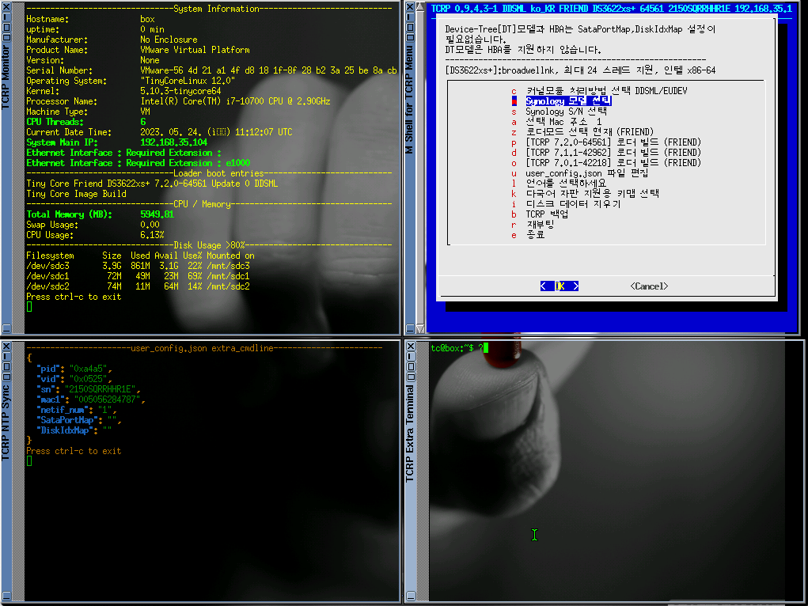
Task: Click 'Press ctrl-c to exit' in NTP Sync window
Action: click(74, 451)
